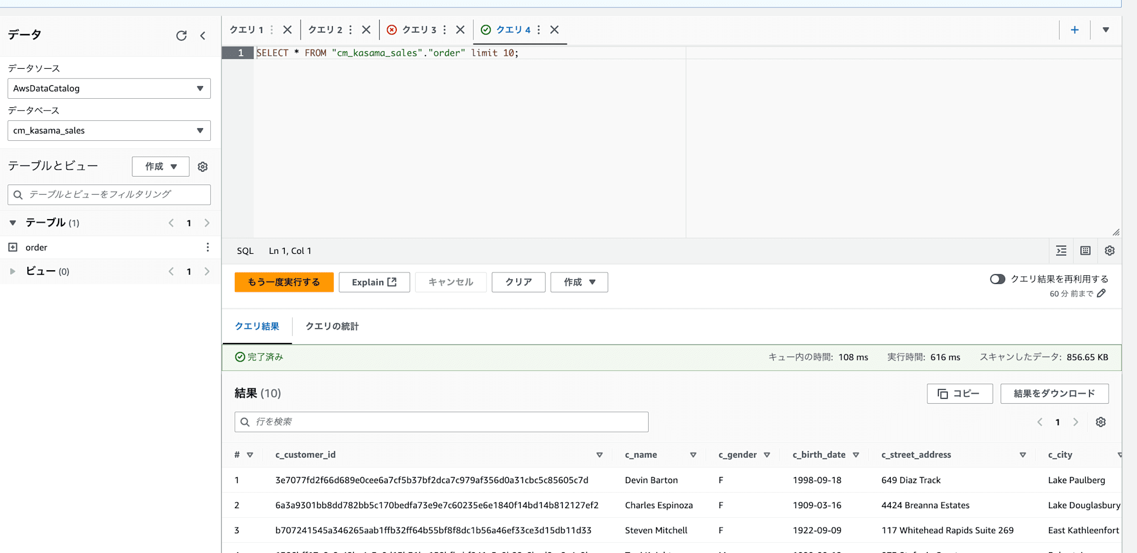Sort by c_gender column

(x=767, y=455)
